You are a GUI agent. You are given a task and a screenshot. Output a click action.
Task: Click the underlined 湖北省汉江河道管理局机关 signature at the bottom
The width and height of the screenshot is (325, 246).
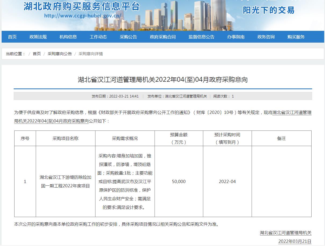285,233
